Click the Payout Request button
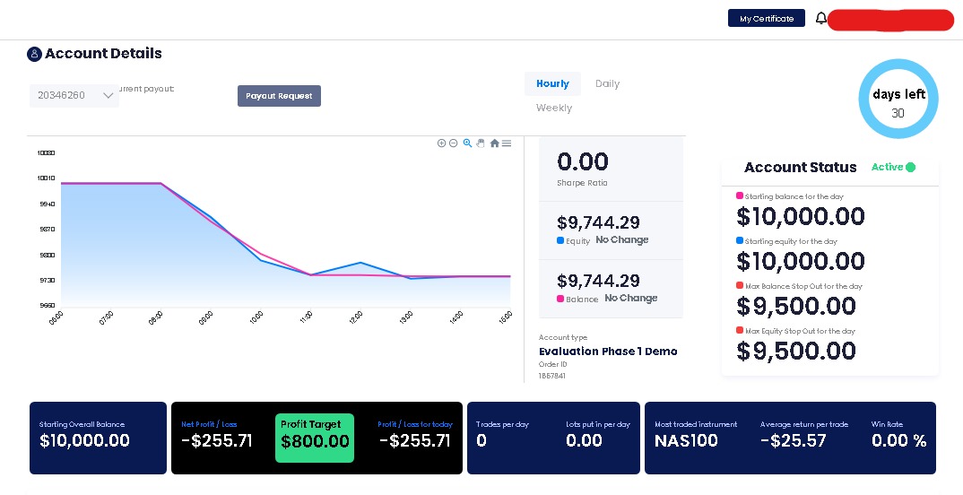 280,96
